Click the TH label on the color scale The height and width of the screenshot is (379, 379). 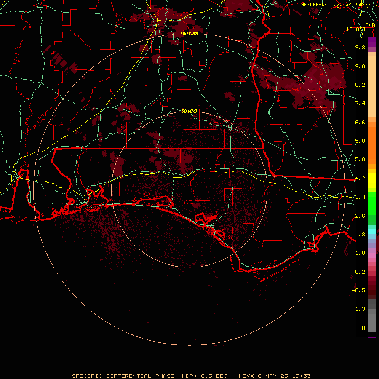362,328
